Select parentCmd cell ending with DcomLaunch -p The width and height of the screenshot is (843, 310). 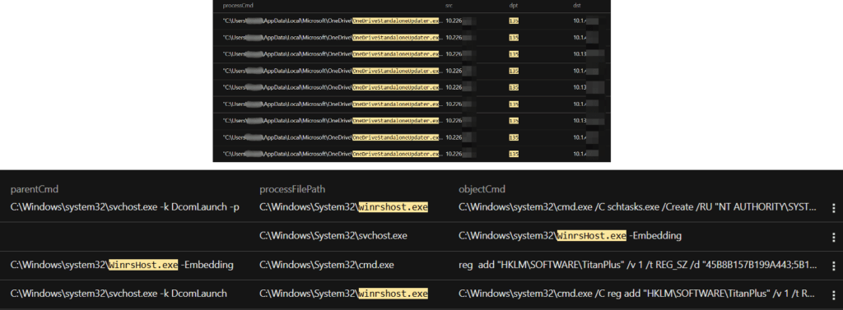click(x=125, y=207)
